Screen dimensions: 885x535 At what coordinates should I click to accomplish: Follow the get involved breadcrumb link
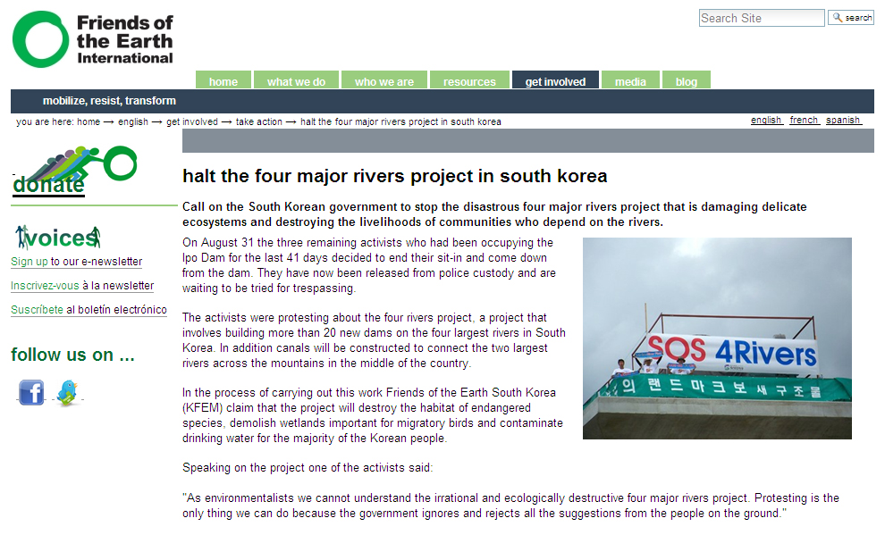(x=192, y=121)
